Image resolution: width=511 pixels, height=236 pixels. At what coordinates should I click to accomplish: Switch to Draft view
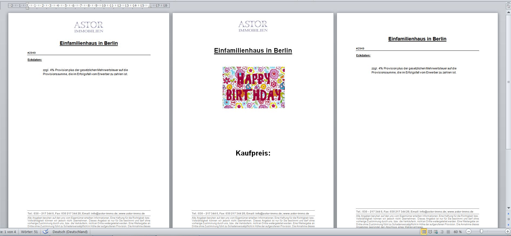coord(448,232)
